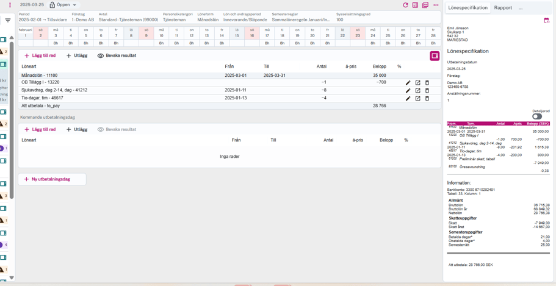Expand the overflow tabs ellipsis beside Rapport
This screenshot has width=556, height=286.
pyautogui.click(x=521, y=8)
